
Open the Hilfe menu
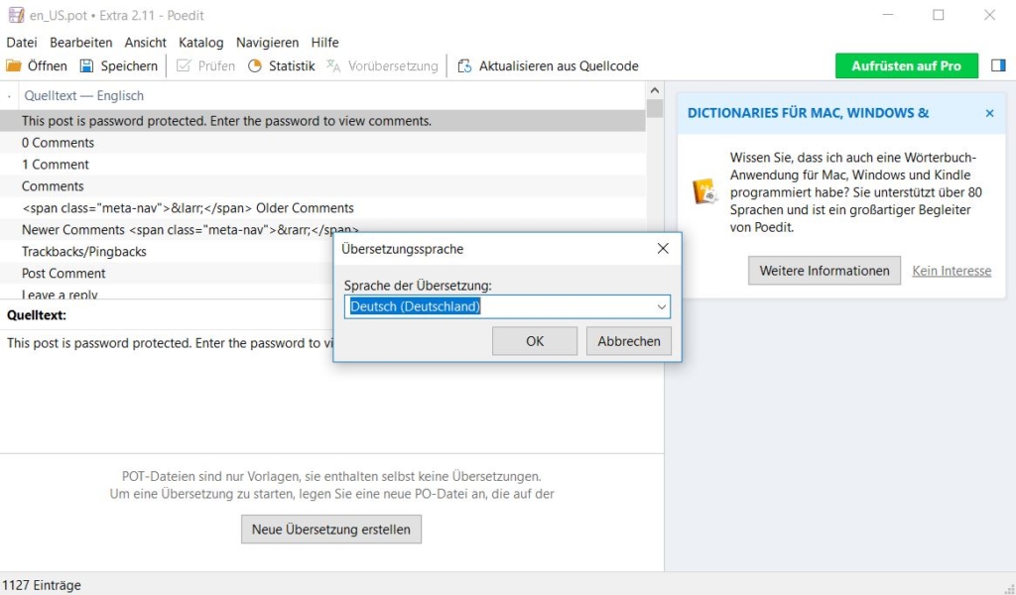click(324, 42)
